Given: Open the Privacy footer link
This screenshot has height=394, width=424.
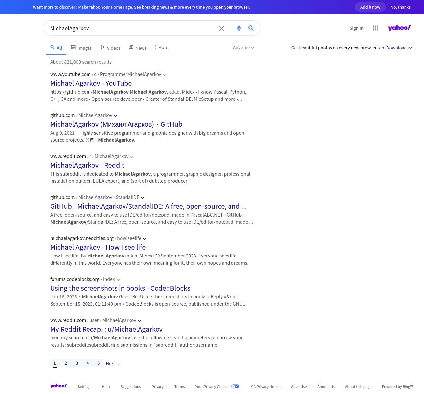Looking at the screenshot, I should coord(158,387).
